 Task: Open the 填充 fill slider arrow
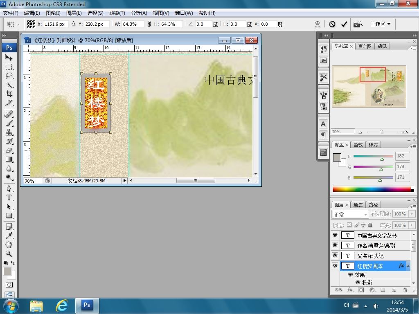(x=412, y=225)
